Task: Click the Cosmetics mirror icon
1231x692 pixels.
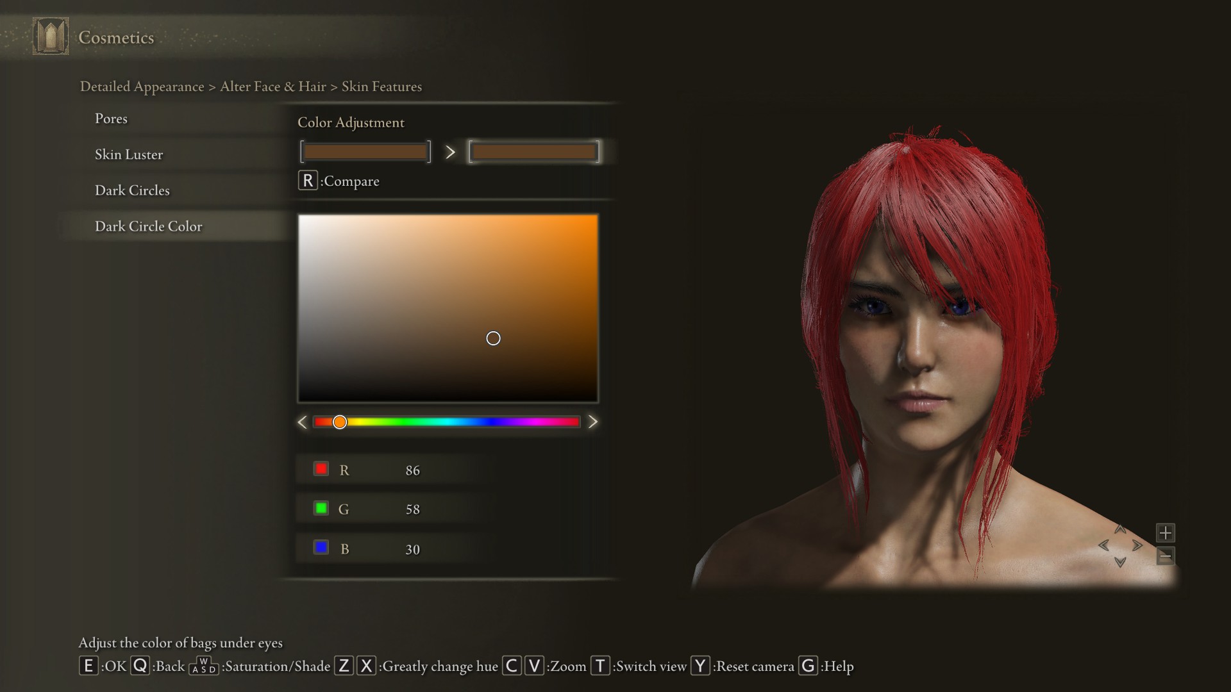Action: point(51,37)
